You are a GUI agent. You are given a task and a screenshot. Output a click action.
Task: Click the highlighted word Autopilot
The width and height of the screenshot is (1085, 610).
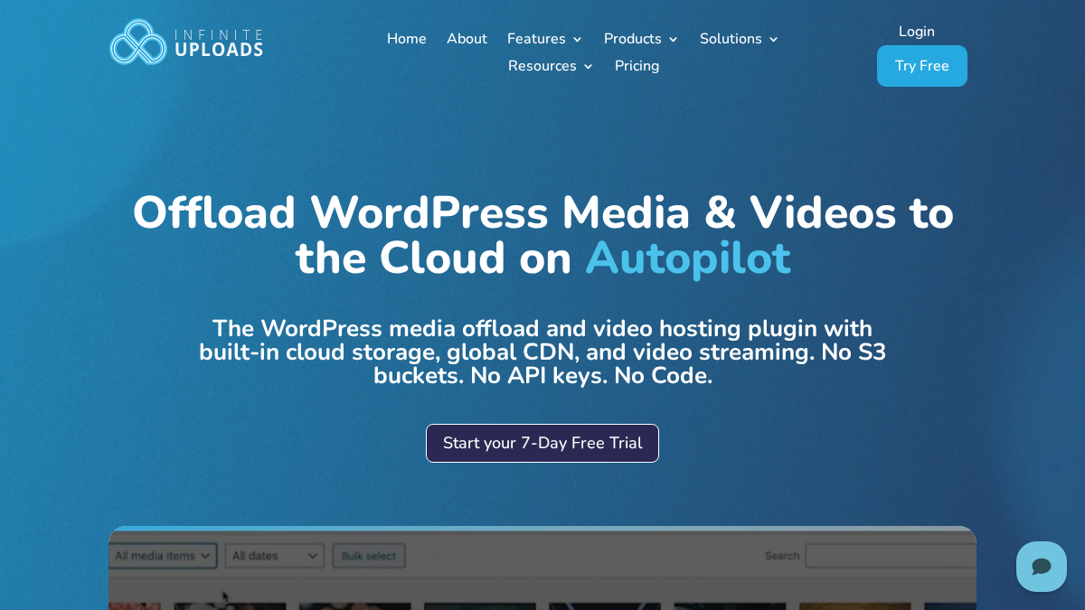[x=688, y=258]
